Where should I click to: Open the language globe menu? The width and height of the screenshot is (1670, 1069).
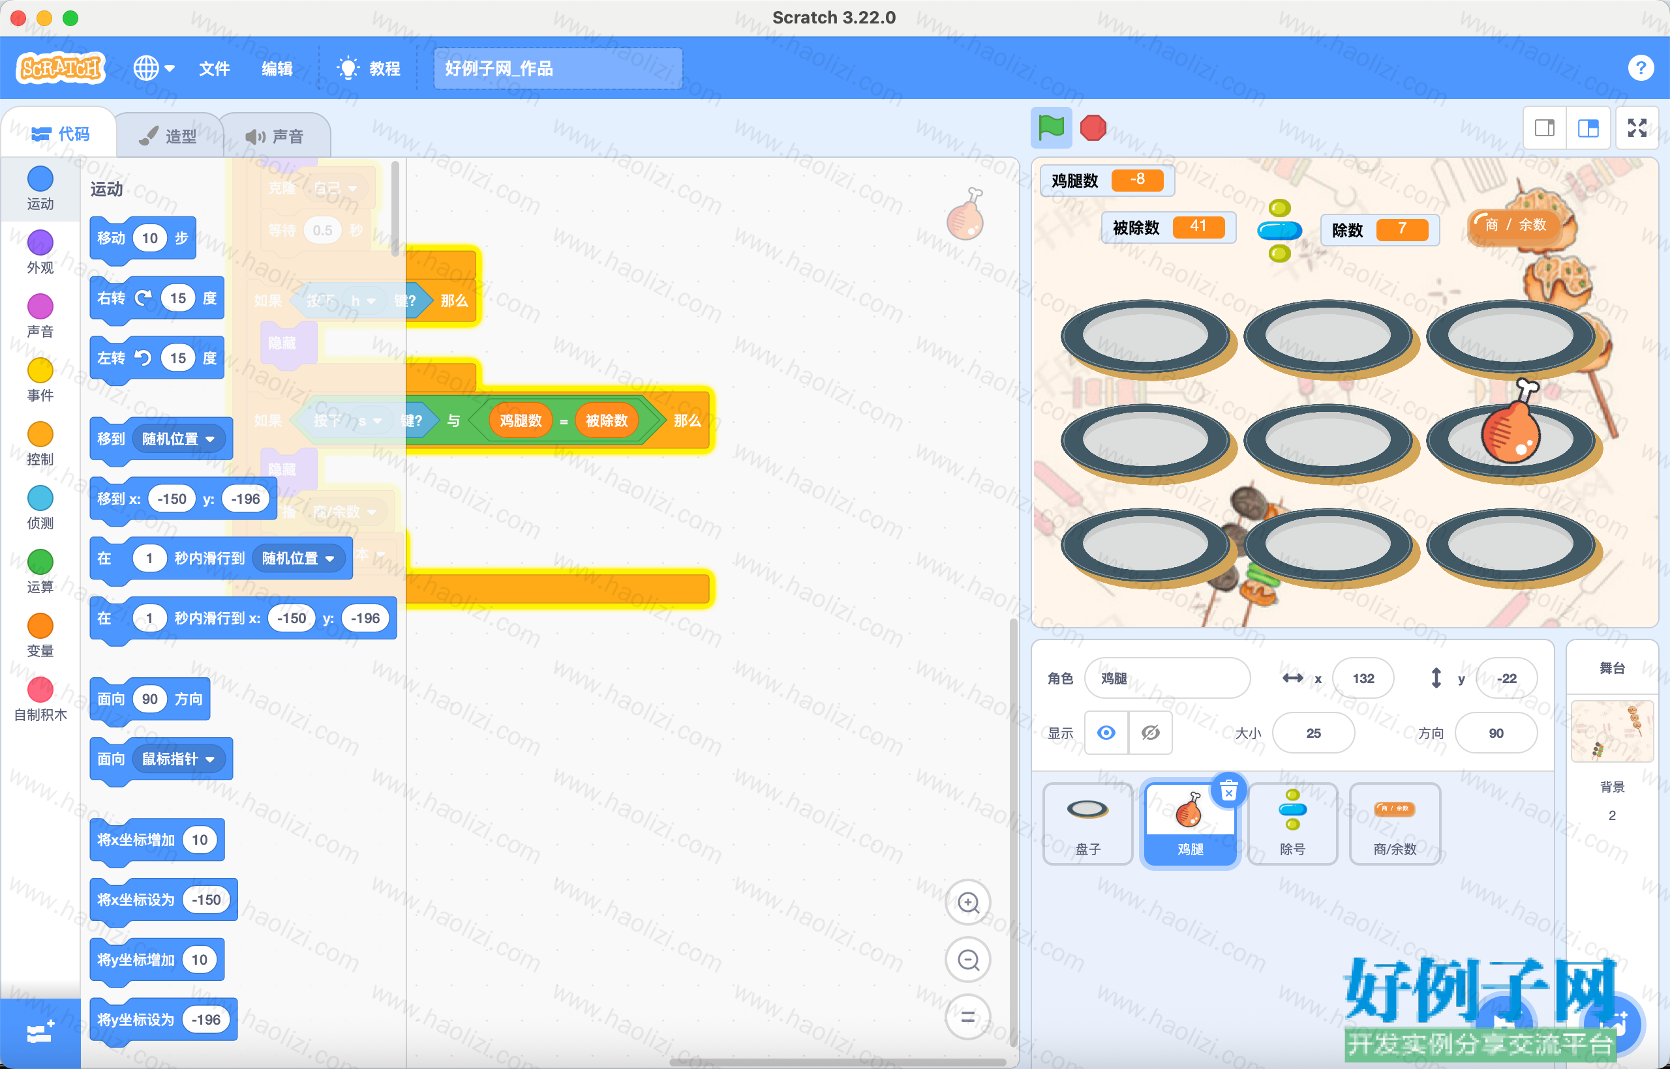click(153, 68)
